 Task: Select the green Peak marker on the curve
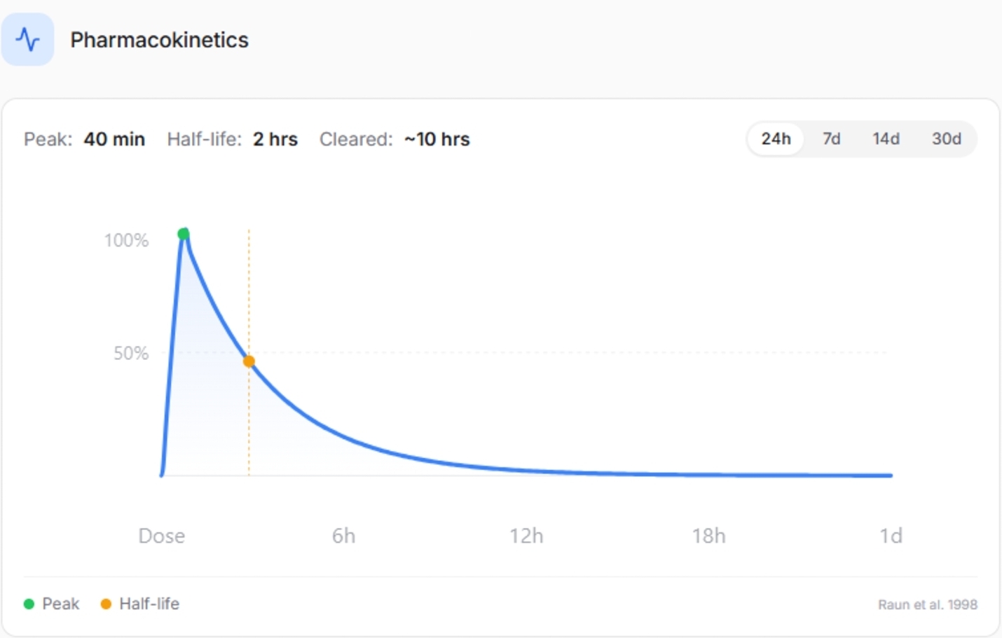coord(184,233)
